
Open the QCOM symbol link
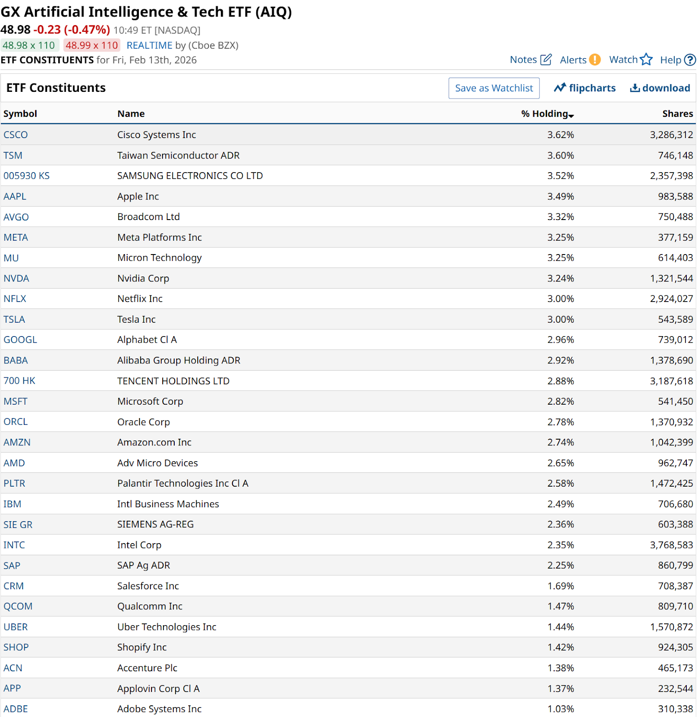click(x=18, y=606)
